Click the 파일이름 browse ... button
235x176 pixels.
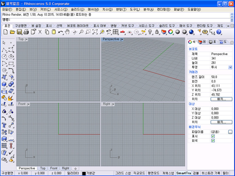tap(230, 132)
